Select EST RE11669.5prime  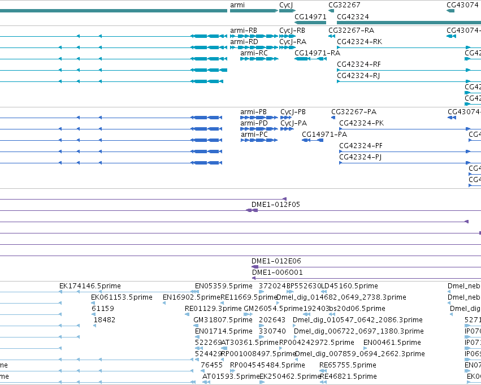pyautogui.click(x=222, y=303)
